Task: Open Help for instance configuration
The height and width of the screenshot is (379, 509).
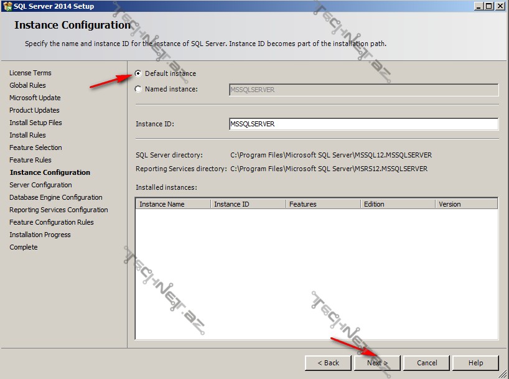Action: click(475, 363)
